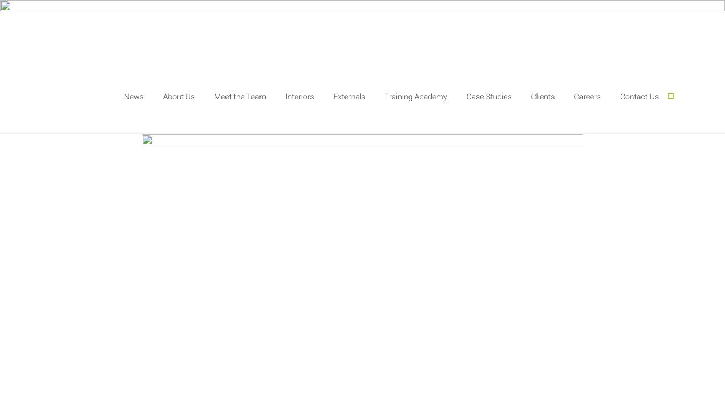This screenshot has width=725, height=407.
Task: Open the Clients page
Action: pyautogui.click(x=543, y=97)
